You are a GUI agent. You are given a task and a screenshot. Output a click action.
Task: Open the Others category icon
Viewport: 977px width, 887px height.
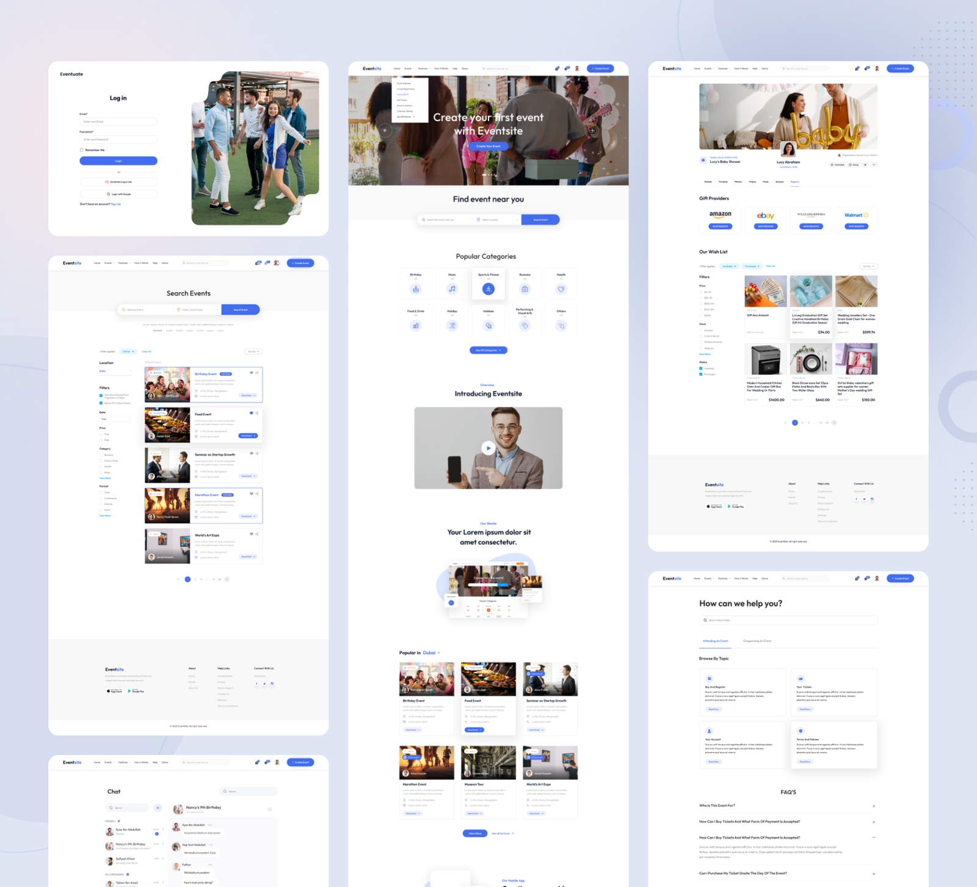(561, 326)
